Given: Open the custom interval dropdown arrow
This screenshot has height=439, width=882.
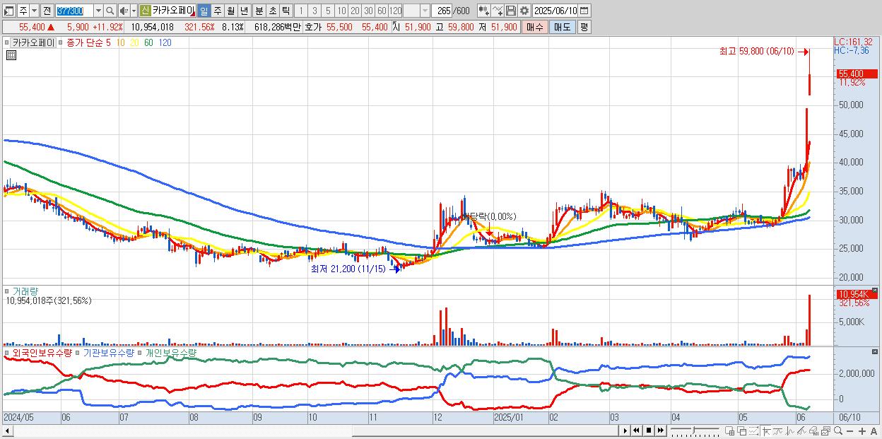Looking at the screenshot, I should click(x=425, y=11).
